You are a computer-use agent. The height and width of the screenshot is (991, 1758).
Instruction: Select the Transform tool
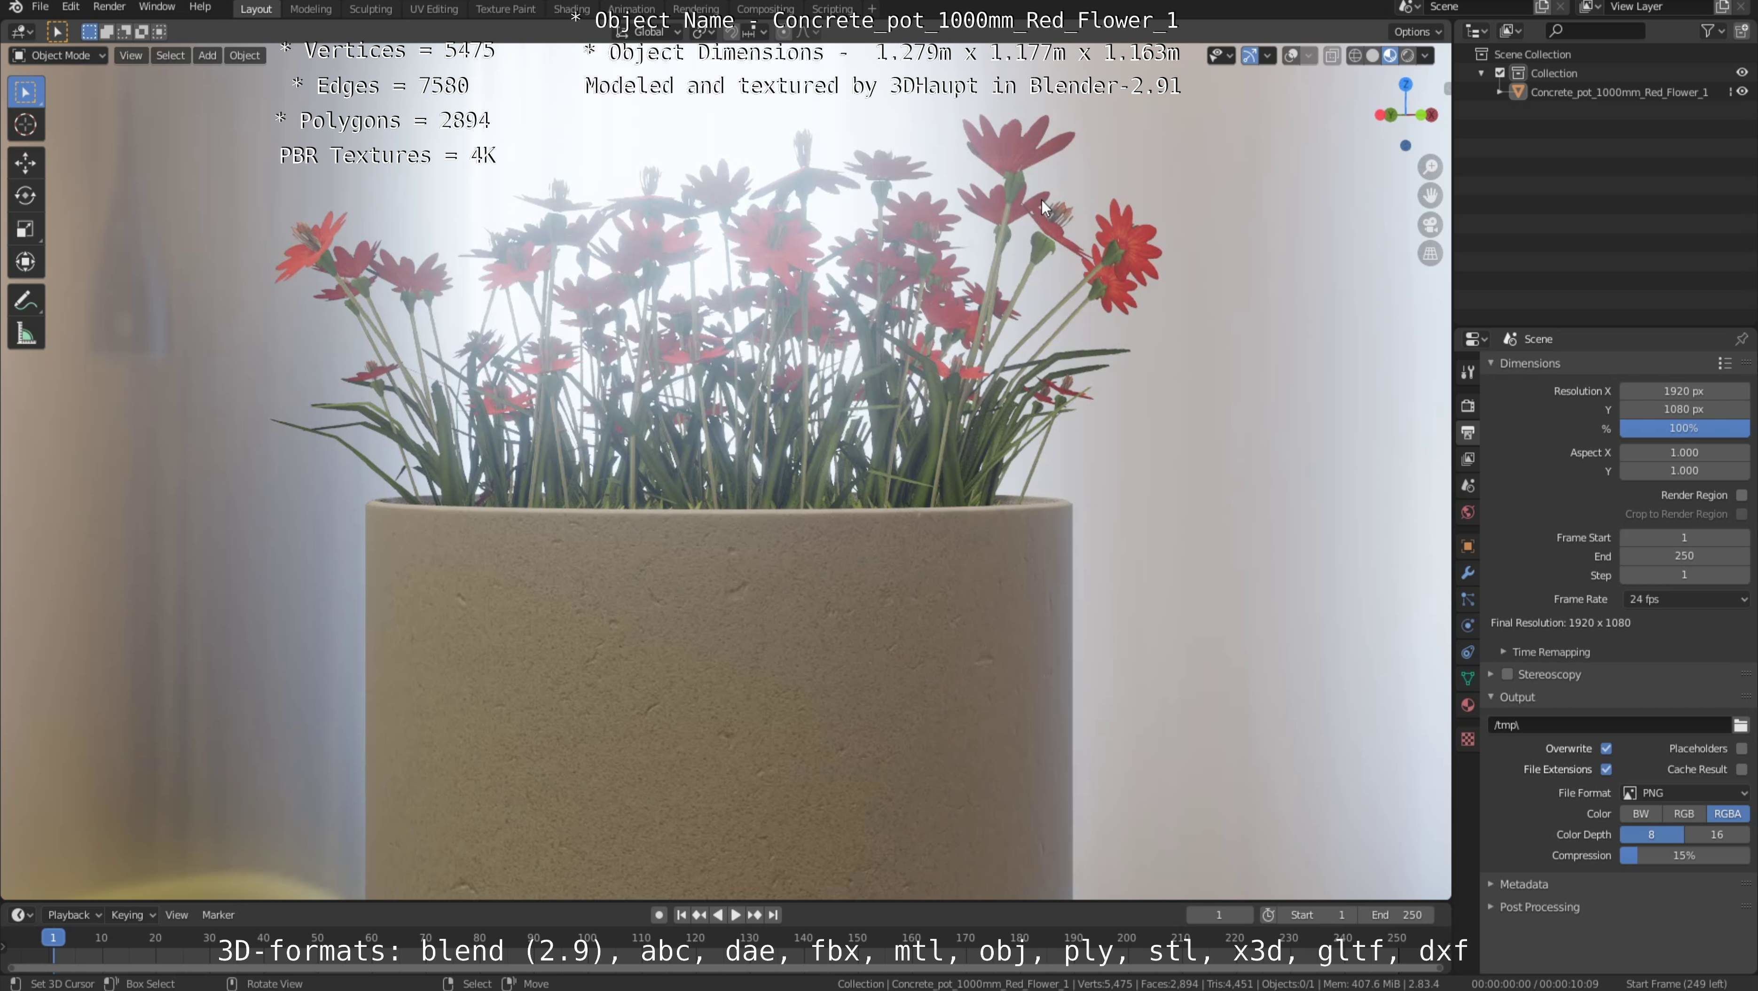pos(26,262)
